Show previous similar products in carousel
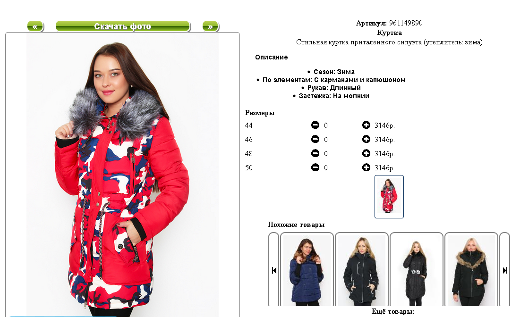The width and height of the screenshot is (520, 317). click(274, 270)
